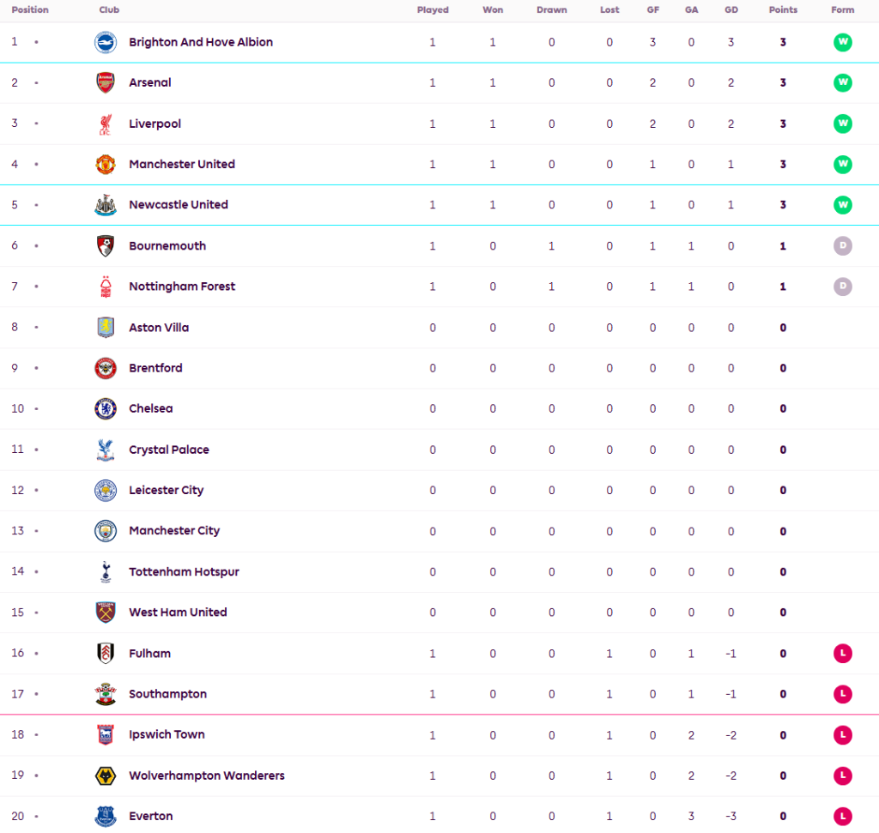Click the Newcastle United crest

pos(106,205)
